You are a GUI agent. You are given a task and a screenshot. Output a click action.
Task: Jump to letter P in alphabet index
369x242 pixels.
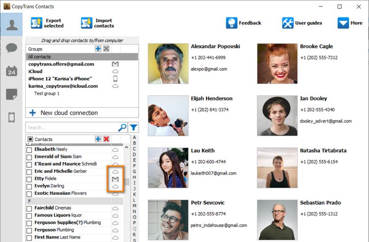(134, 223)
